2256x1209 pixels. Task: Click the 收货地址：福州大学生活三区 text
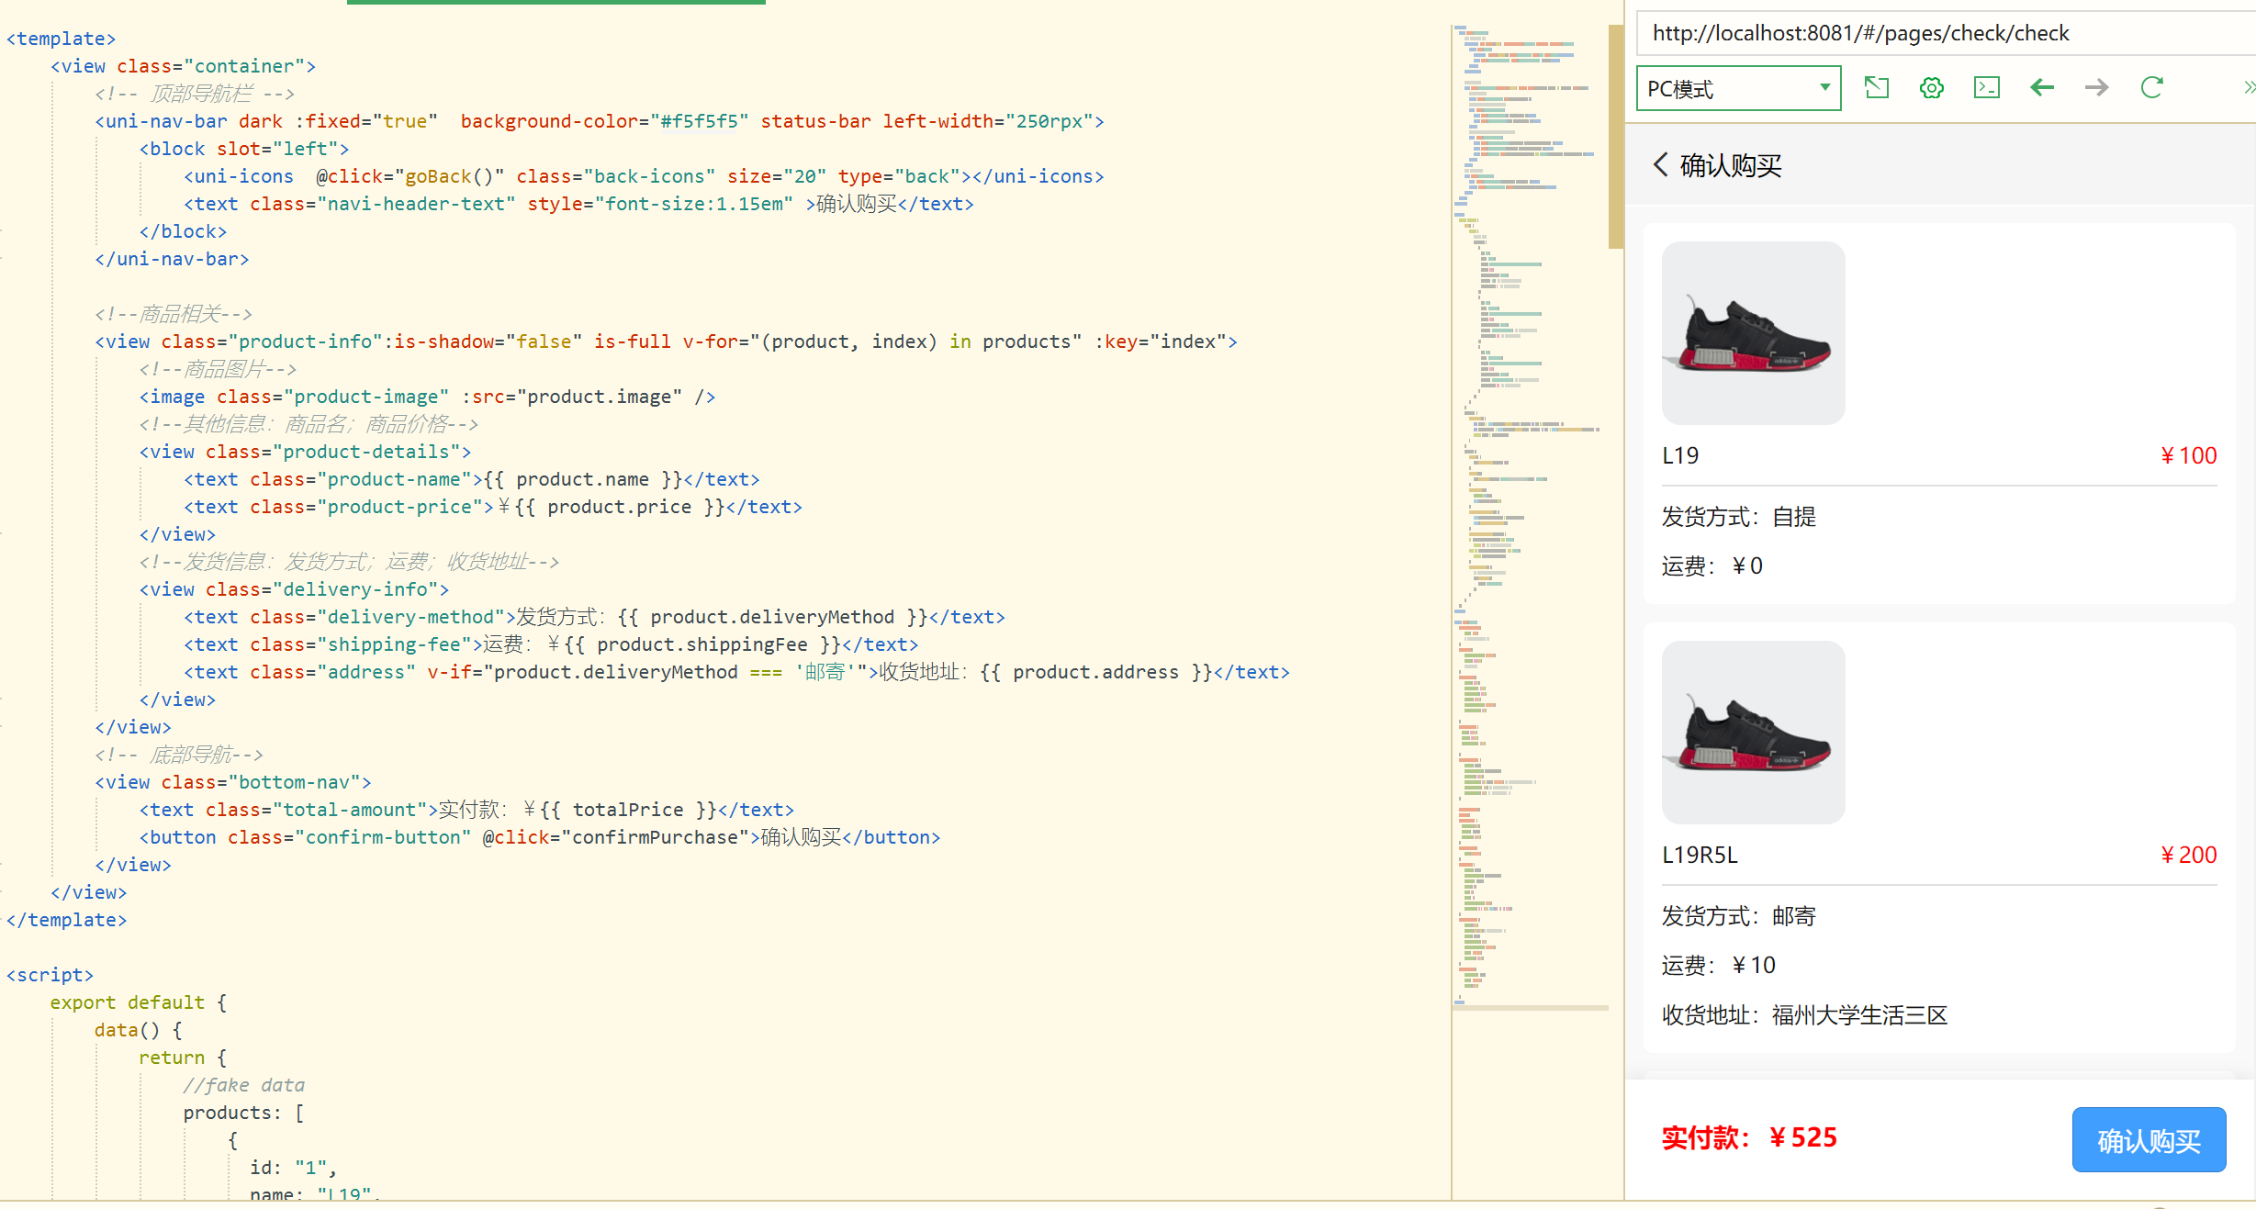pyautogui.click(x=1804, y=1015)
